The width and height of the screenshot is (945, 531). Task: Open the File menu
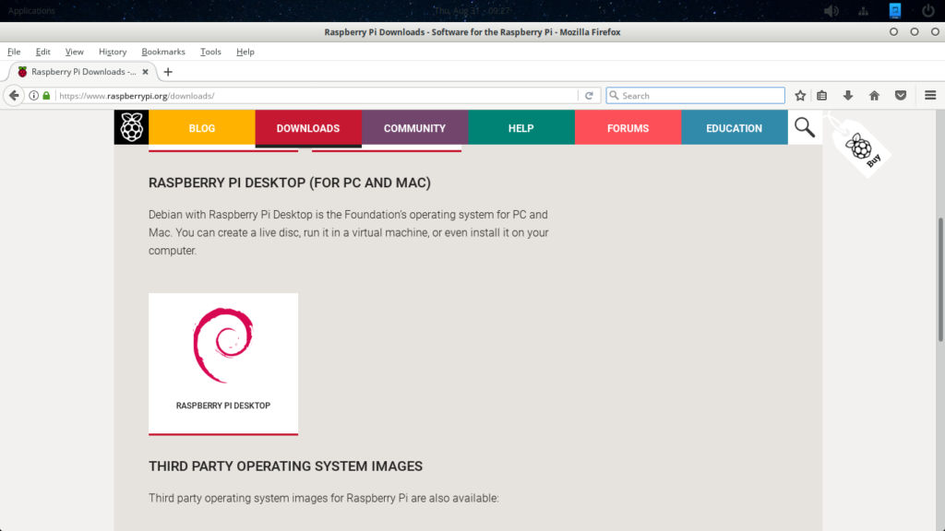point(14,52)
